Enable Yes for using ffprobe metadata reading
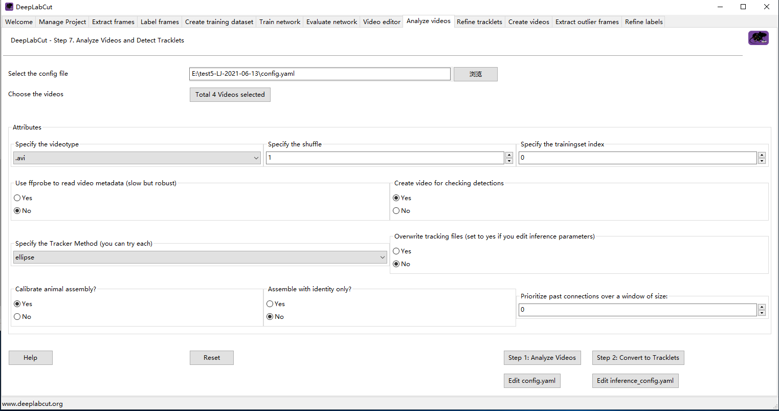Image resolution: width=779 pixels, height=411 pixels. tap(16, 198)
